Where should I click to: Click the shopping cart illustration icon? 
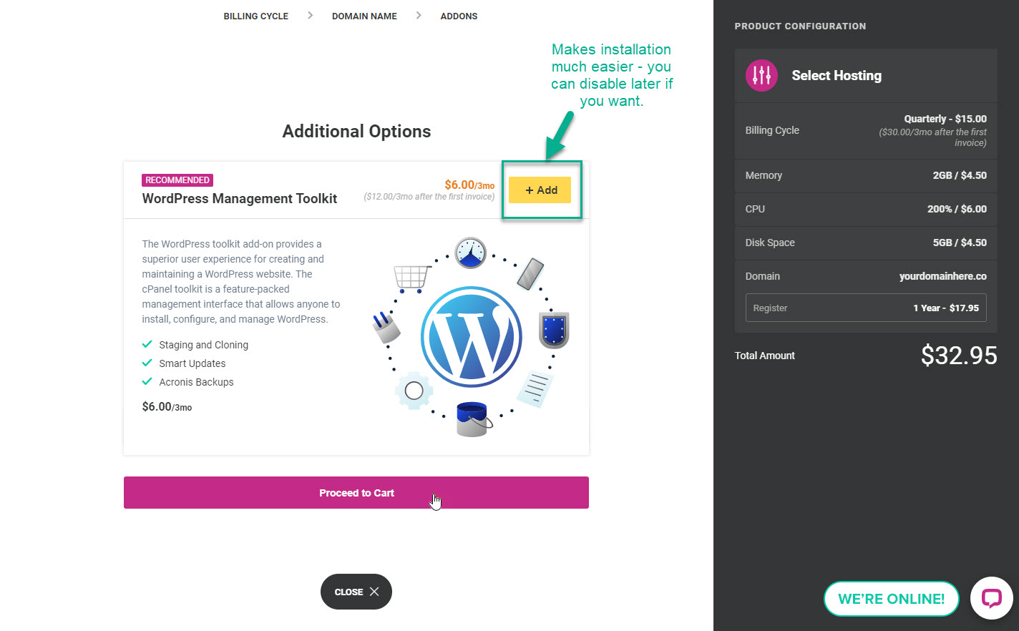411,278
